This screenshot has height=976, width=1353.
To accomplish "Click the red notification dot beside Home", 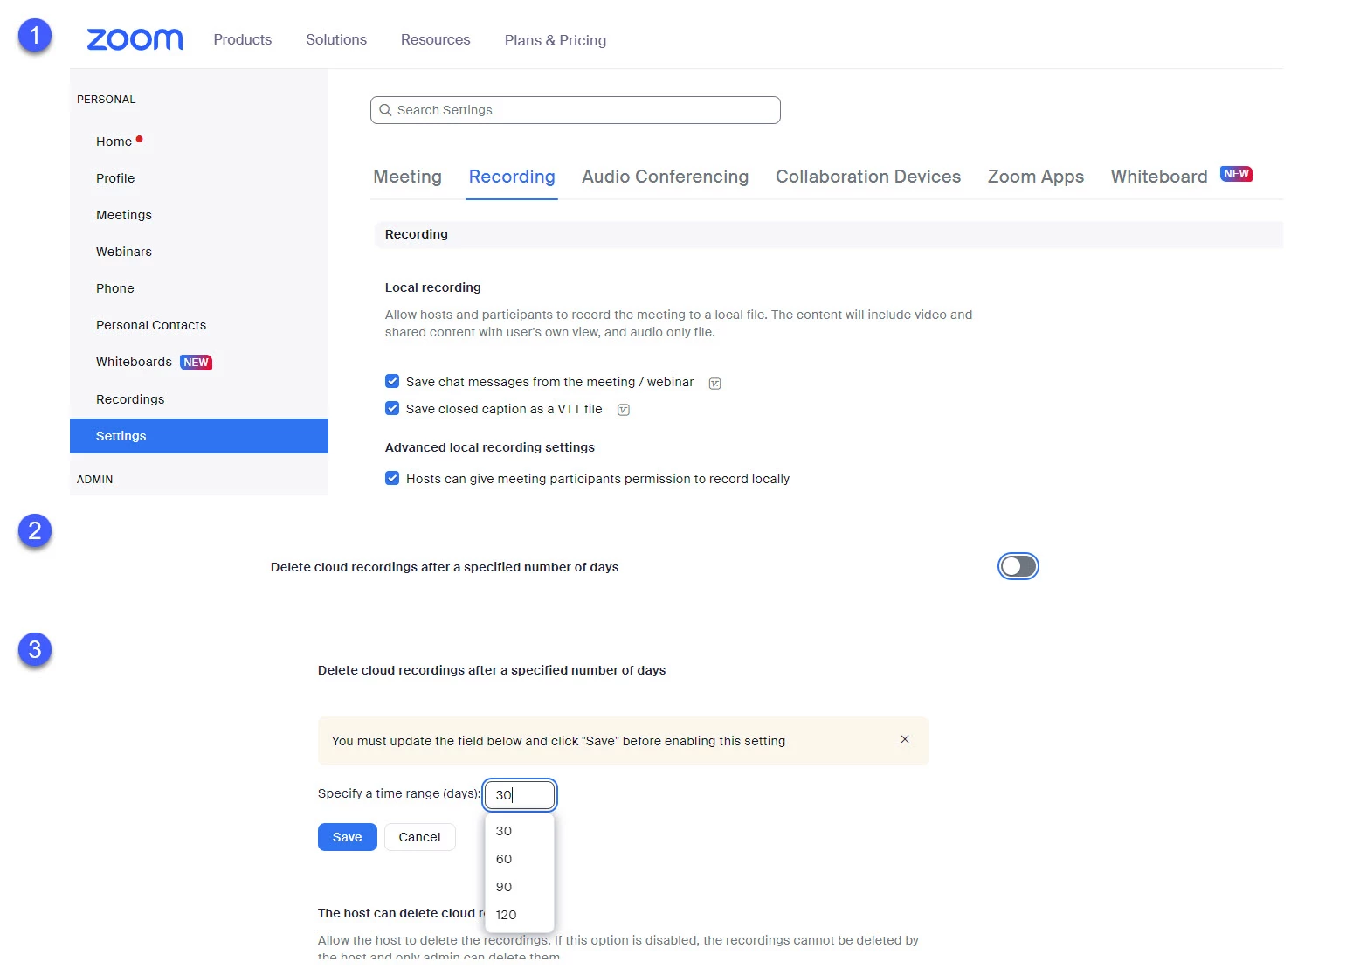I will click(x=140, y=139).
